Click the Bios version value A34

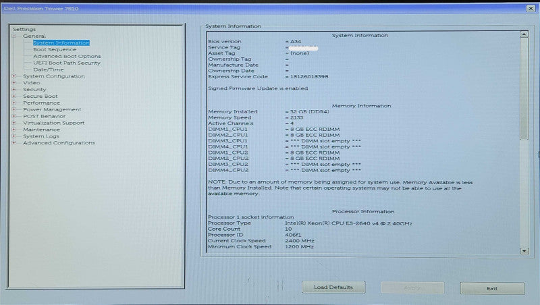(296, 41)
